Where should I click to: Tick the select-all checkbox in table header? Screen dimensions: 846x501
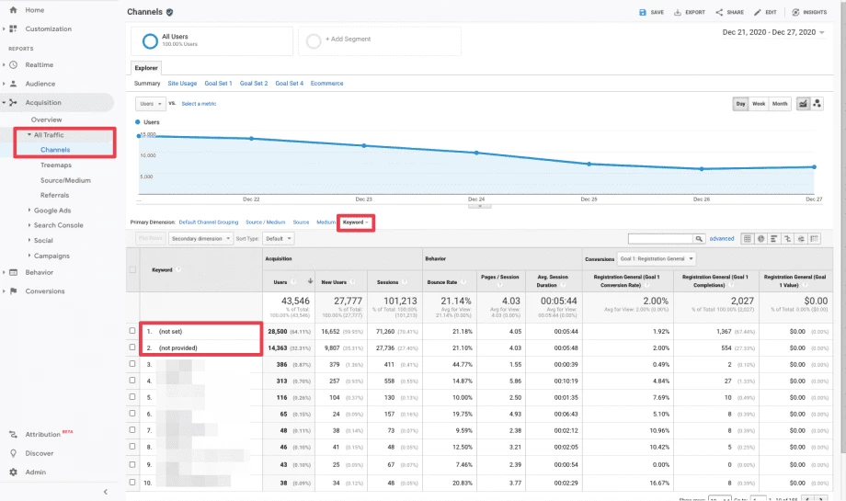point(132,269)
